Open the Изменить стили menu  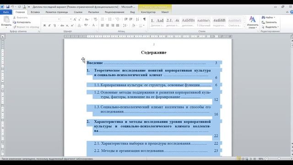[252, 22]
